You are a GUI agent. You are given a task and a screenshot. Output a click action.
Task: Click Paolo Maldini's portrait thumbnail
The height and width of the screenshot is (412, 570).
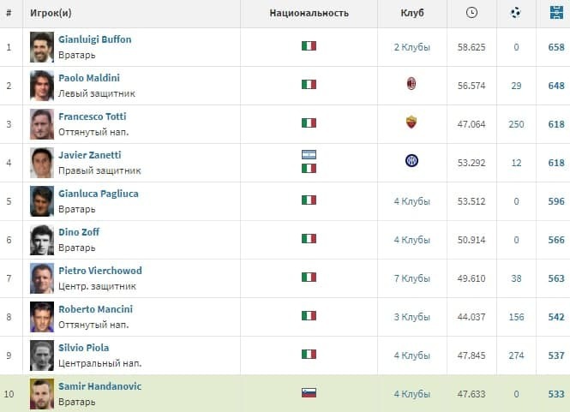(x=41, y=85)
